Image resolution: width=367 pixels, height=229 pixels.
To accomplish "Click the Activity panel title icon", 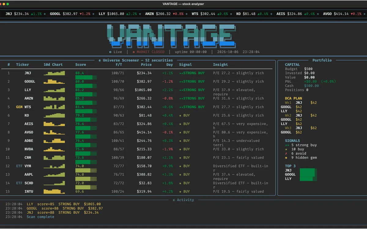I will tap(174, 200).
